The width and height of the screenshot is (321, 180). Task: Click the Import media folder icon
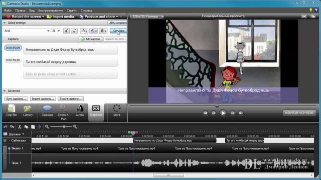[49, 16]
